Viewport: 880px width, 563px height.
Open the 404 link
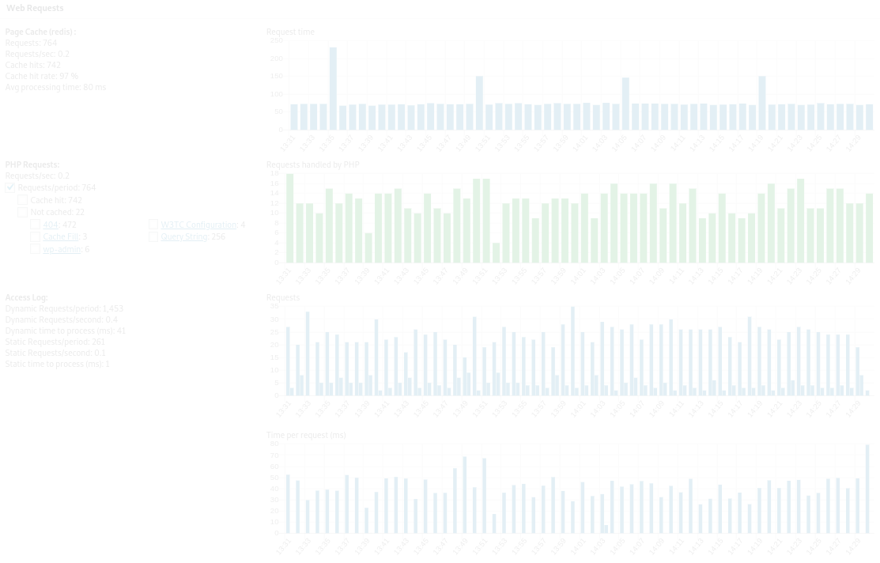click(x=51, y=225)
